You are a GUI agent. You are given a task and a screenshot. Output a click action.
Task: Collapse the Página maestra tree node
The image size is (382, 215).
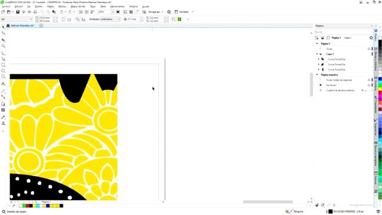(317, 75)
